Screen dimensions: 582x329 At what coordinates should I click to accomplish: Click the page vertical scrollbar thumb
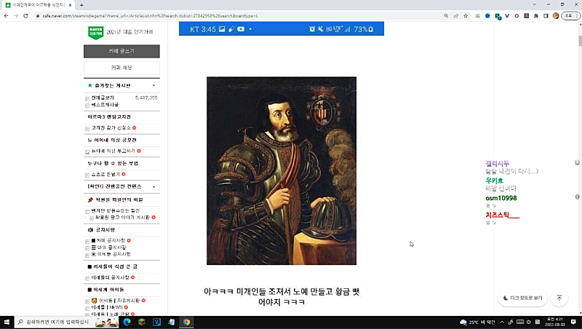coord(579,41)
